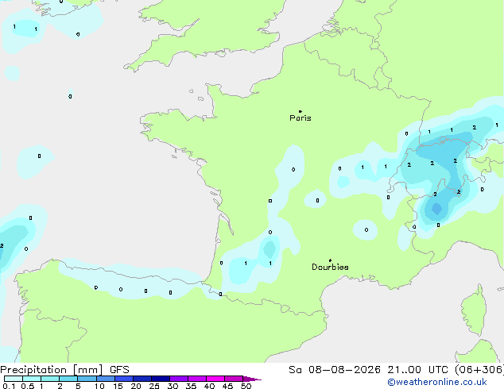The height and width of the screenshot is (389, 504).
Task: Click the date '08-08-2026' in the footer
Action: 344,370
